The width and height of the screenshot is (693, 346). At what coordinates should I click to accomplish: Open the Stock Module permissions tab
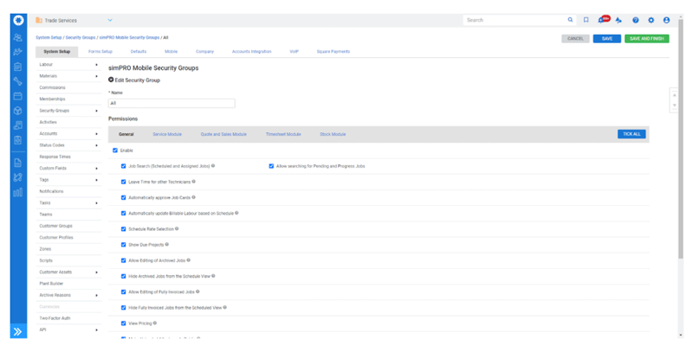(x=333, y=134)
